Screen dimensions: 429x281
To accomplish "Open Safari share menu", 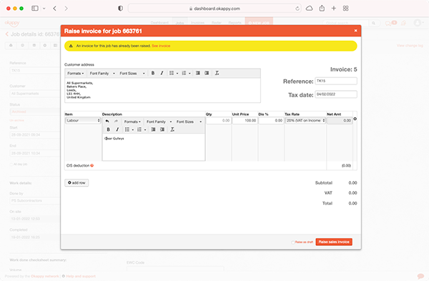I will [322, 8].
